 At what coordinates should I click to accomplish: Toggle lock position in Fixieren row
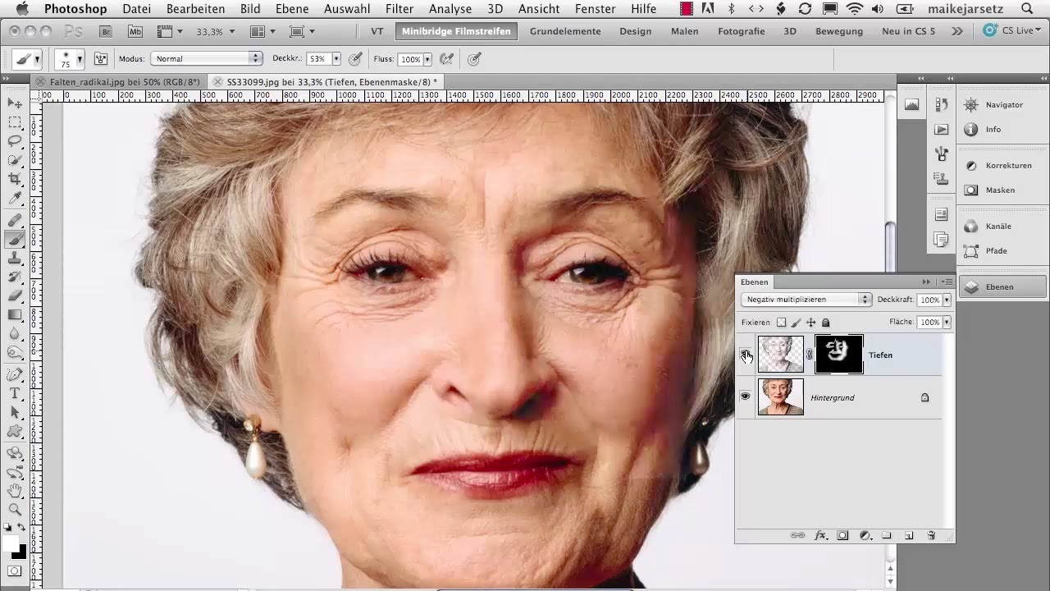pos(811,323)
